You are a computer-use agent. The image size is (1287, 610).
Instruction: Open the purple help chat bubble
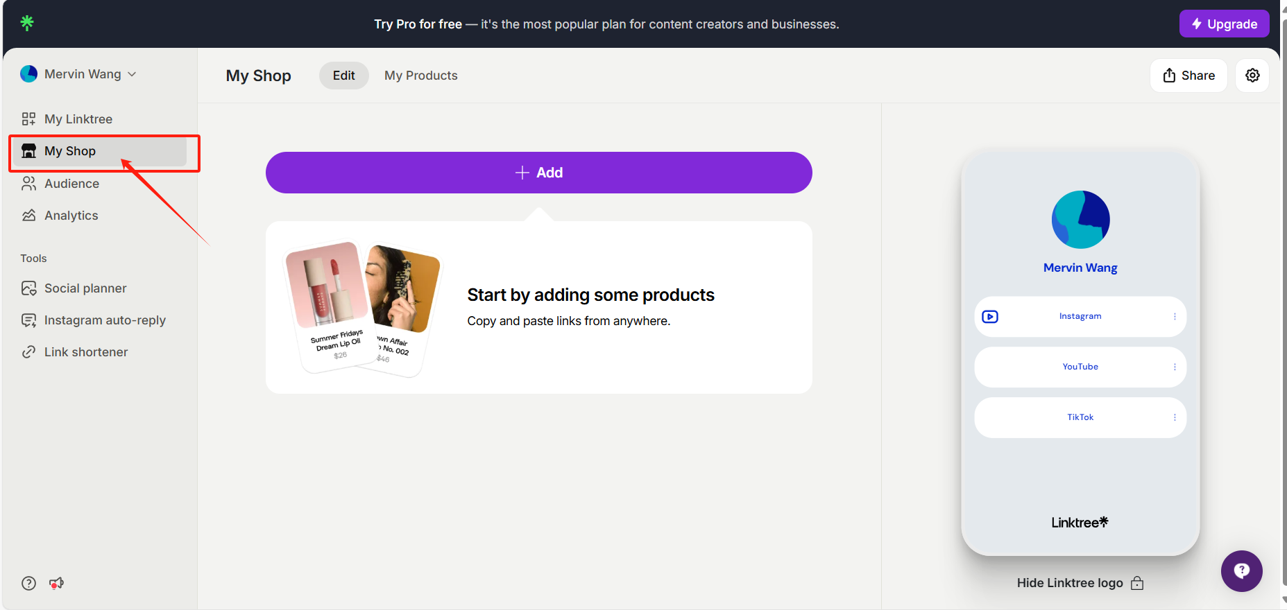tap(1241, 570)
